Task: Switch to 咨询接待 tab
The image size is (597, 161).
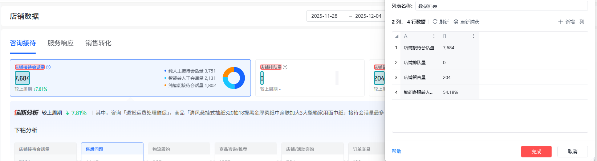Action: coord(23,43)
